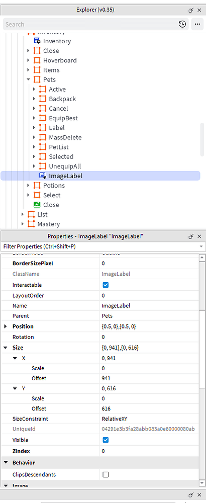Select the EquipBest item in Explorer

(x=63, y=118)
